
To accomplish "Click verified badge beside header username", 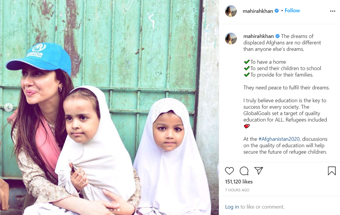I will point(277,11).
